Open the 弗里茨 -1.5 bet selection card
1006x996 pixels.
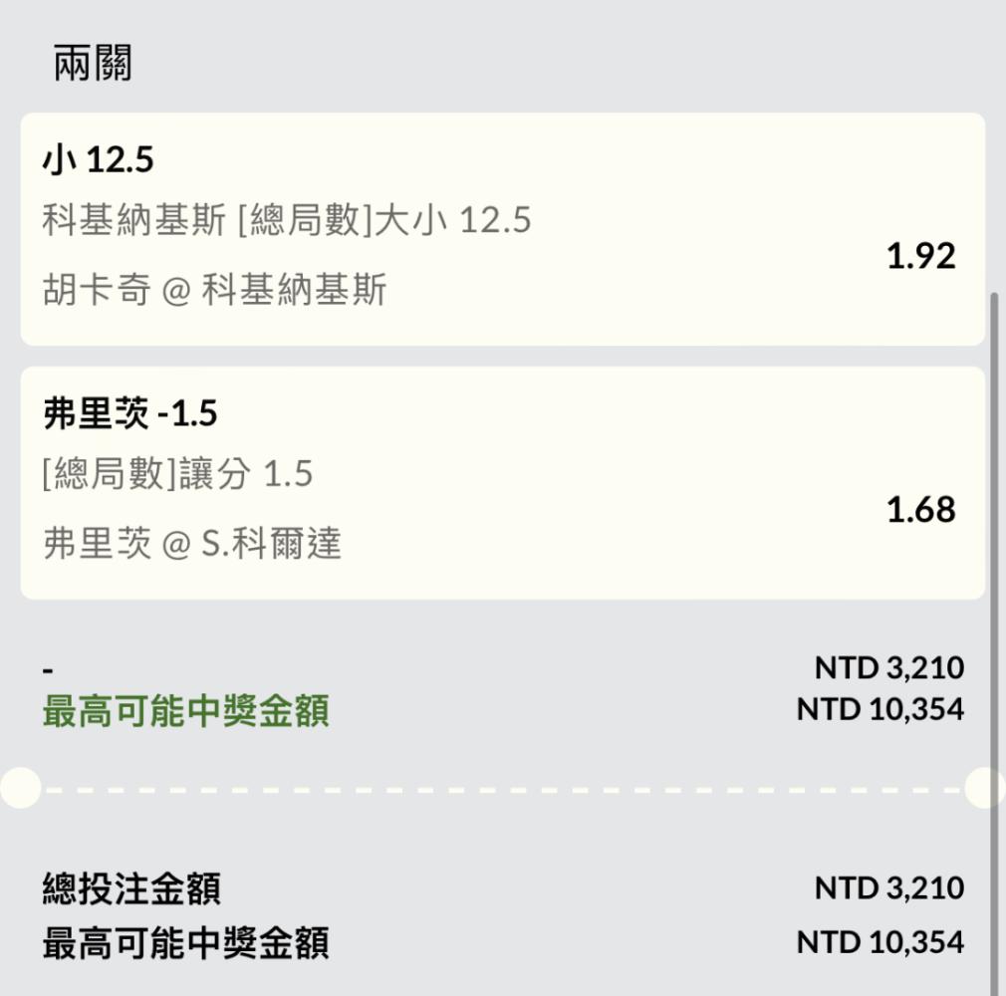(502, 483)
